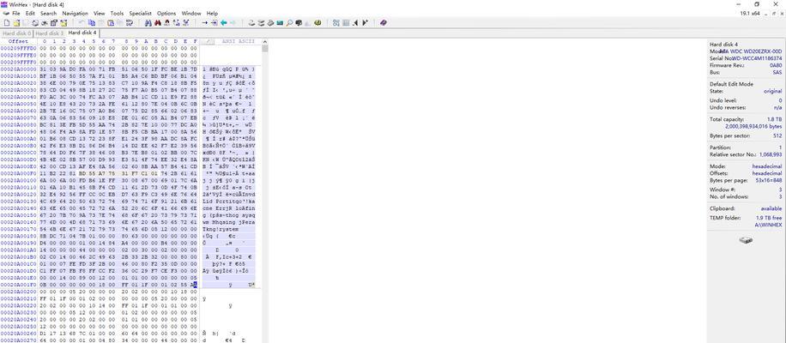Click the WinHex app icon in title bar

click(x=4, y=4)
